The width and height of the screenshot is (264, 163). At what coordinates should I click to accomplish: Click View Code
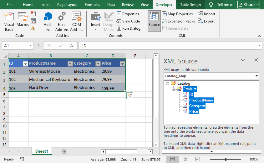pyautogui.click(x=128, y=21)
